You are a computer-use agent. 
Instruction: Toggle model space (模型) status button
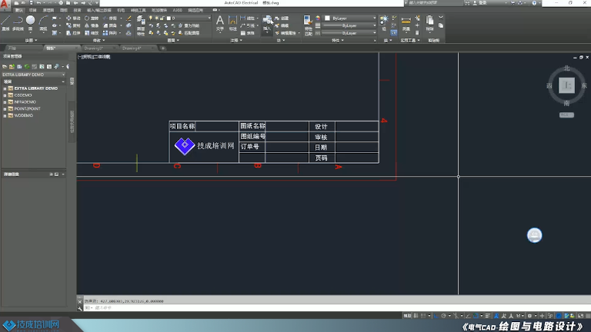[407, 316]
